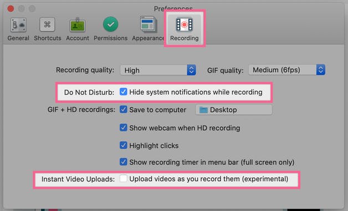This screenshot has height=211, width=348.
Task: Click the "Do Not Disturb:" label
Action: tap(89, 92)
